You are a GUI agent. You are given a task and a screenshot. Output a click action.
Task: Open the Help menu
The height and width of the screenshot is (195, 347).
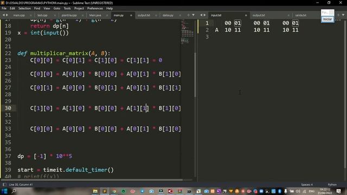110,9
